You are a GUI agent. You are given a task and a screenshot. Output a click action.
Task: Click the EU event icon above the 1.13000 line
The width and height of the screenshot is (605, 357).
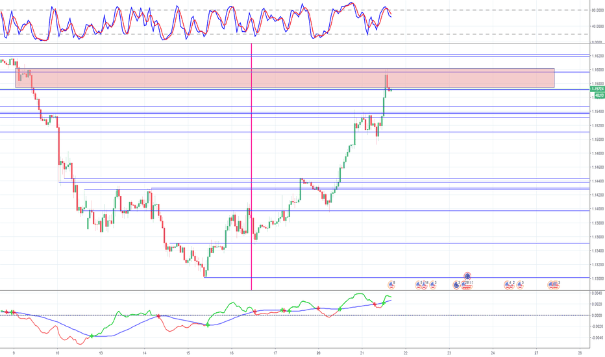point(467,276)
